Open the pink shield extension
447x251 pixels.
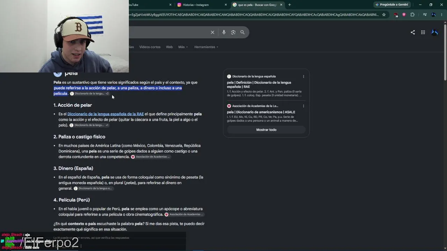404,15
